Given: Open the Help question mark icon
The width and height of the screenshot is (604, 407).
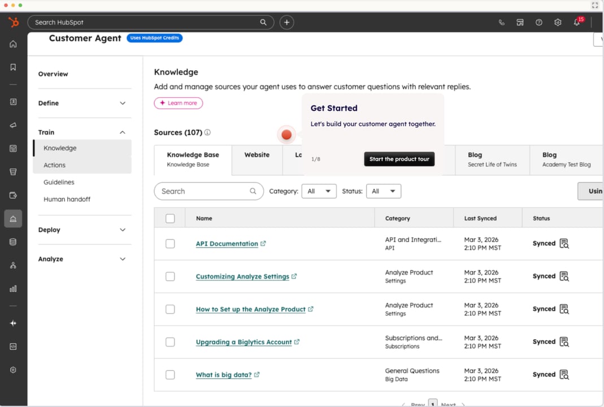Looking at the screenshot, I should [x=539, y=23].
